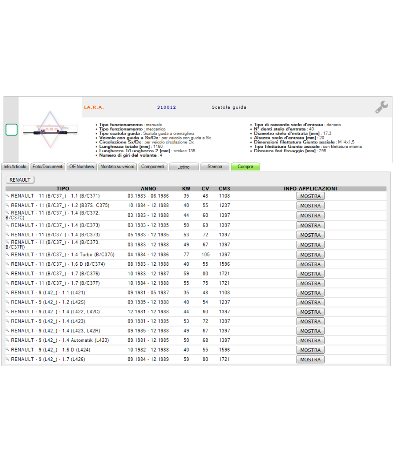
Task: Tick the green selection checkbox beside the product image
Action: tap(11, 130)
